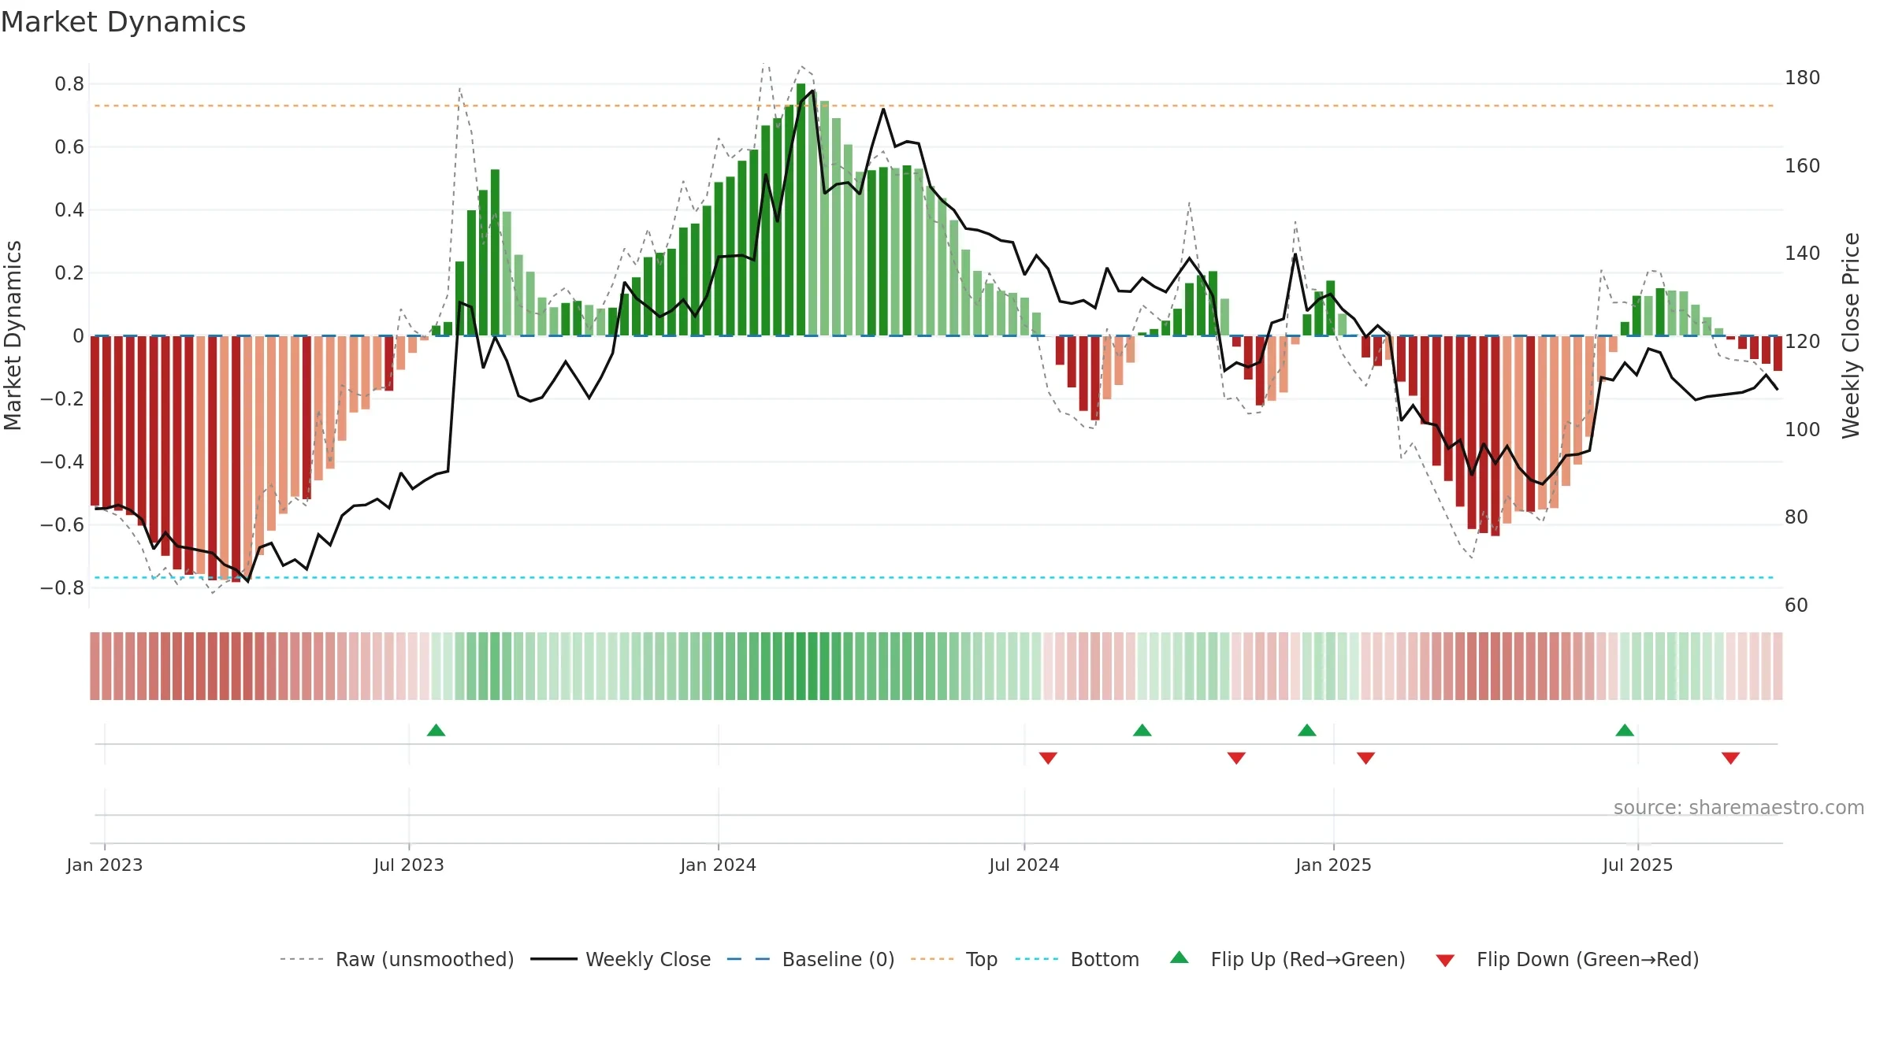
Task: Click the 180 right axis tick
Action: coord(1803,78)
